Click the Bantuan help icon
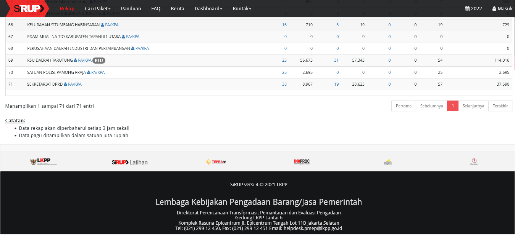515x238 pixels. click(x=474, y=162)
